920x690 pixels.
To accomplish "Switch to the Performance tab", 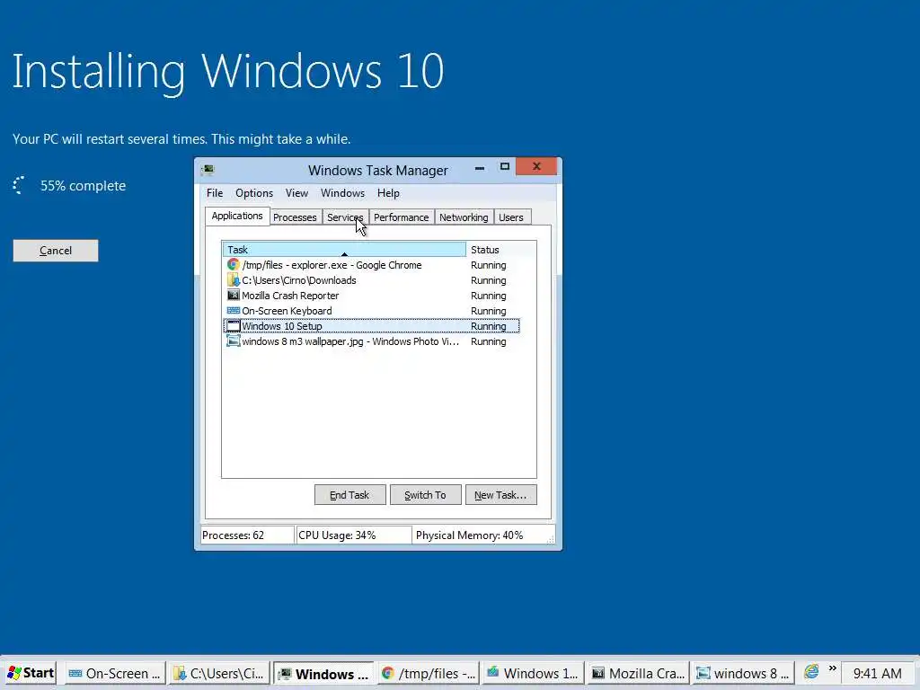I will pyautogui.click(x=402, y=217).
